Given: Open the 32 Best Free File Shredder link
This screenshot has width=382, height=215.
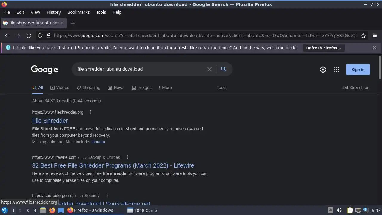Looking at the screenshot, I should pyautogui.click(x=113, y=165).
